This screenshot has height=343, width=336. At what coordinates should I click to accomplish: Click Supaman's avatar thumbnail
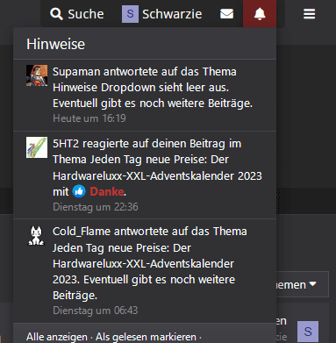coord(37,75)
